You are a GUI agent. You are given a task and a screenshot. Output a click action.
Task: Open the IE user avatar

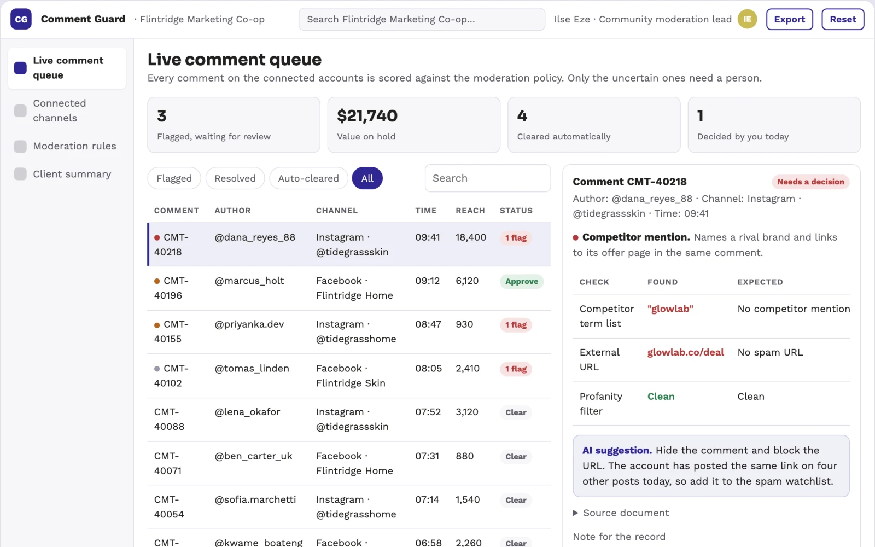coord(747,19)
